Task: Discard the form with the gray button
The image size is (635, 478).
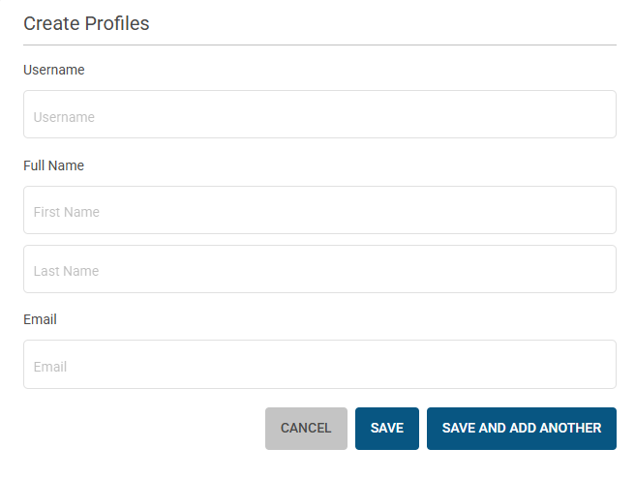Action: click(x=306, y=429)
